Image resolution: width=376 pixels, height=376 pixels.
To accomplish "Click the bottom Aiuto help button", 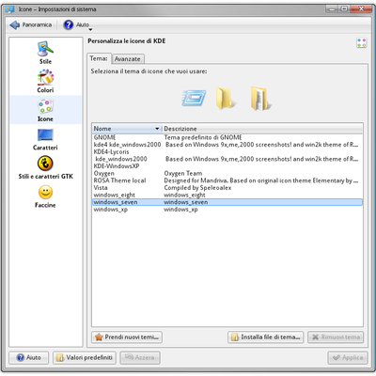I will [x=29, y=357].
